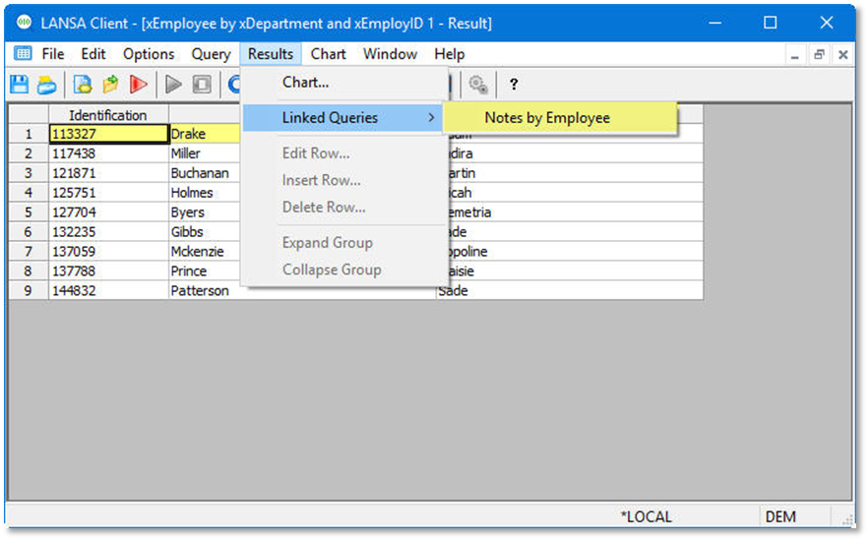Click the gray play triangle toolbar icon
The width and height of the screenshot is (868, 540).
(173, 85)
